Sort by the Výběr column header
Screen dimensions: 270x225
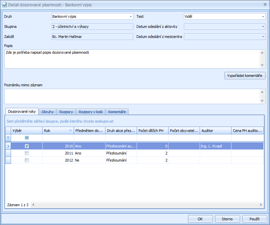coord(27,131)
